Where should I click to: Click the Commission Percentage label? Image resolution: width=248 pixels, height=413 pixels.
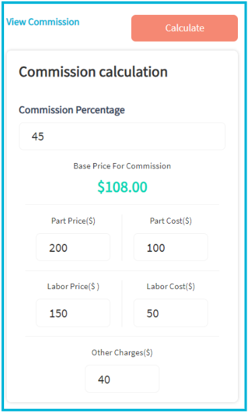click(72, 110)
